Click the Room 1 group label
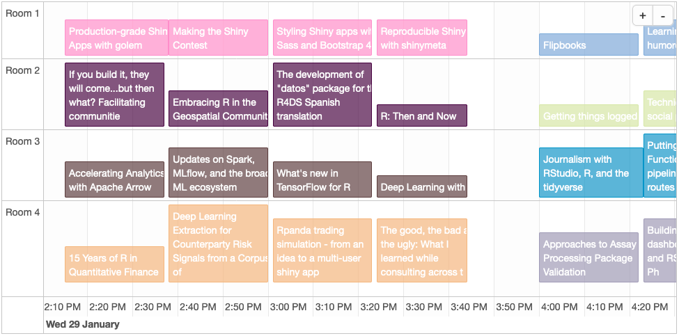This screenshot has width=679, height=336. pos(22,13)
